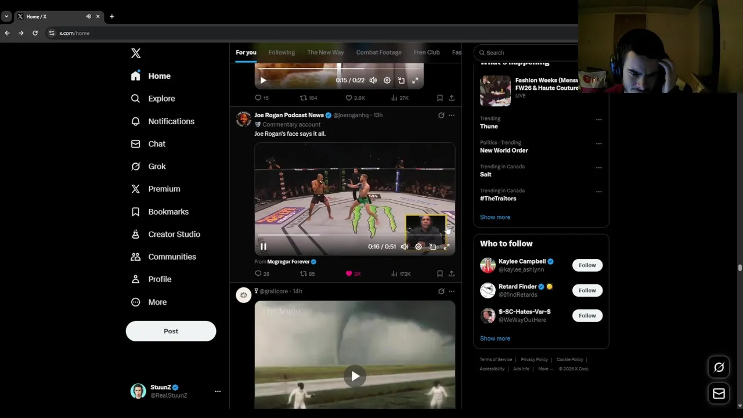Switch to the Following tab

click(x=282, y=52)
